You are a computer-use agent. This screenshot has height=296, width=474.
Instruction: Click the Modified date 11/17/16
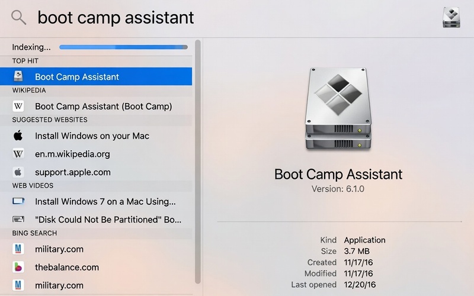[x=358, y=274]
